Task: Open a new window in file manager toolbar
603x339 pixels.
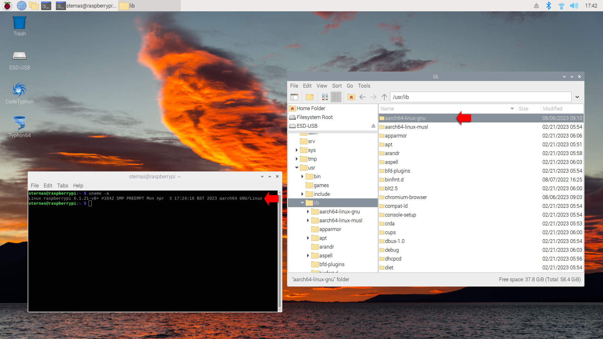Action: 294,97
